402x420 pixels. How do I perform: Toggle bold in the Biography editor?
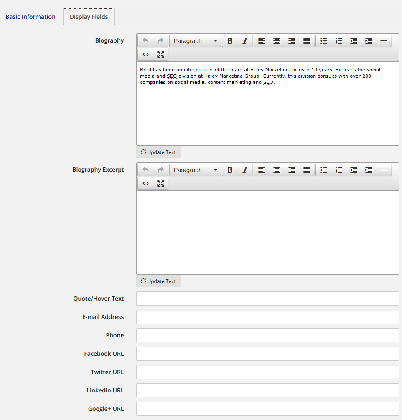coord(230,41)
